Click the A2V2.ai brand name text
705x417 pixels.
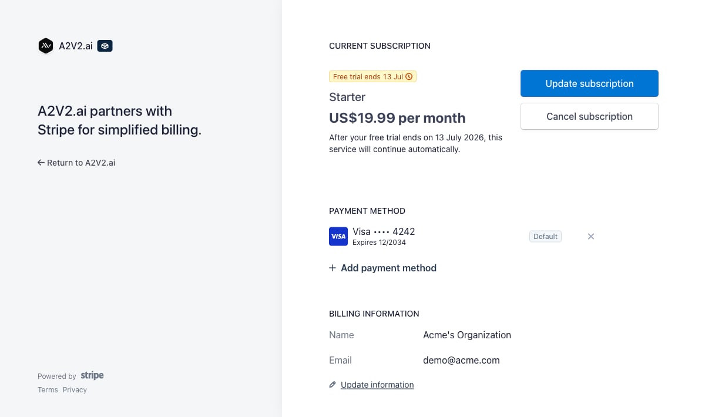tap(76, 46)
